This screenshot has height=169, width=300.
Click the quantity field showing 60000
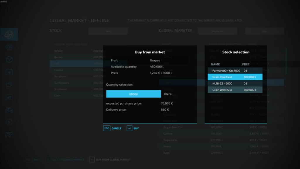(x=133, y=94)
